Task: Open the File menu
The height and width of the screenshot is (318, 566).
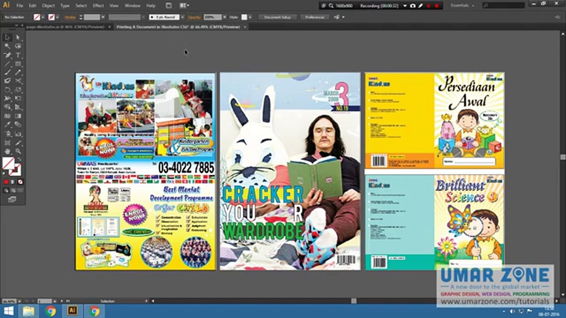Action: pyautogui.click(x=20, y=6)
